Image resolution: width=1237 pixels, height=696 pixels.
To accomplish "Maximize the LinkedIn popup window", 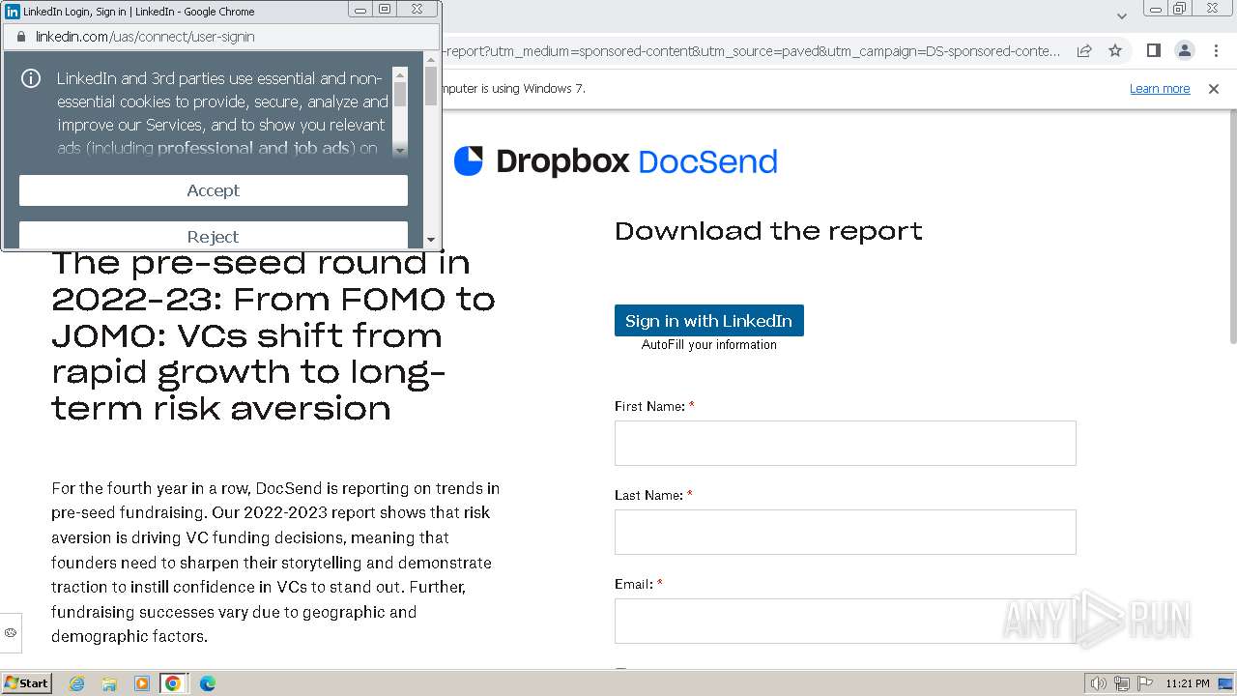I will 385,10.
